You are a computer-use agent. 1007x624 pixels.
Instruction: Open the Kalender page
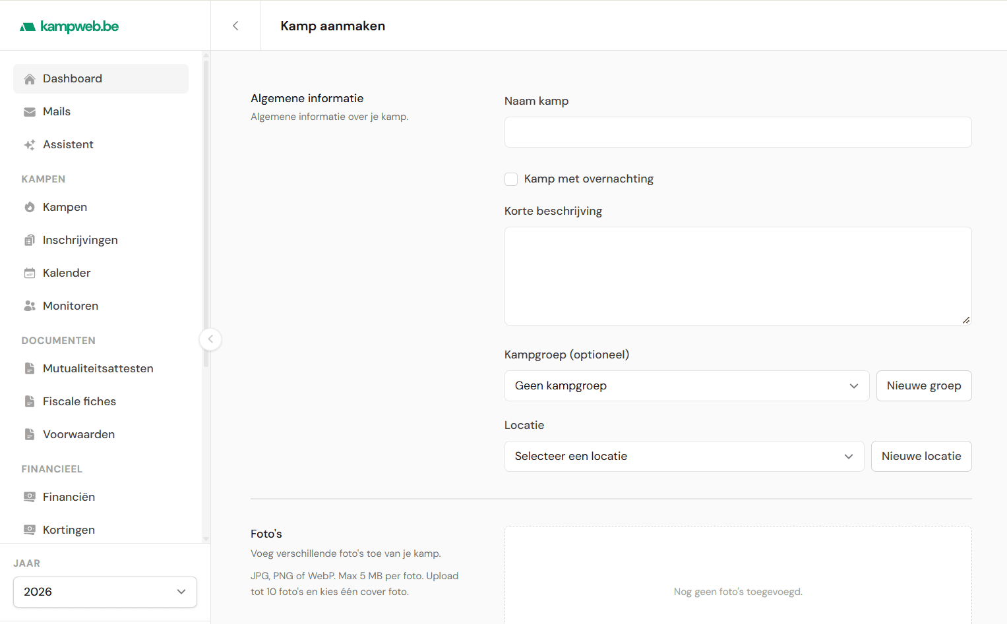point(101,273)
